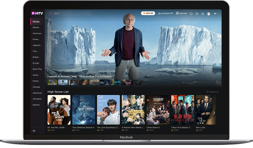
Task: Select Movies in the sidebar
Action: (x=36, y=28)
